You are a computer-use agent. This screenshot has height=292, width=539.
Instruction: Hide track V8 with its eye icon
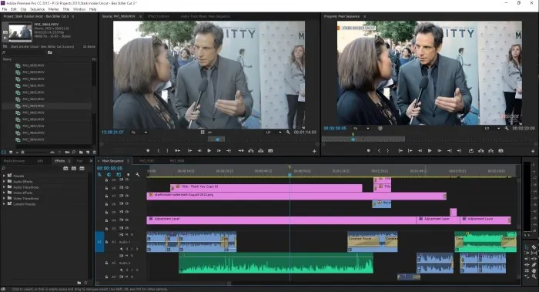[x=127, y=188]
